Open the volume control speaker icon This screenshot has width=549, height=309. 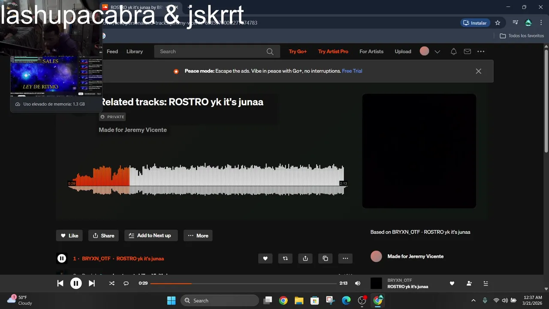point(358,283)
